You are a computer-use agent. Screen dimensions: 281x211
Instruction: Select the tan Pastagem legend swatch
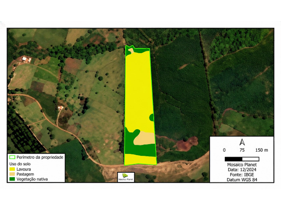12,174
